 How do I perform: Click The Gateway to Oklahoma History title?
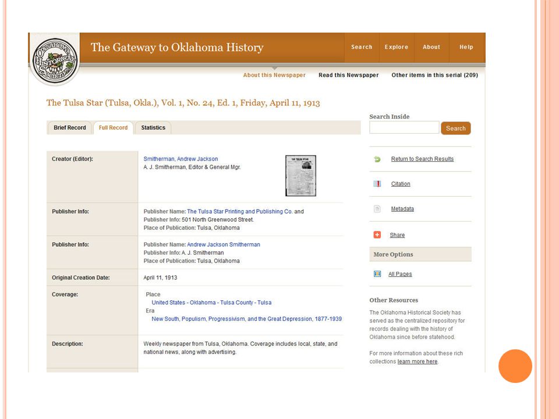point(177,47)
